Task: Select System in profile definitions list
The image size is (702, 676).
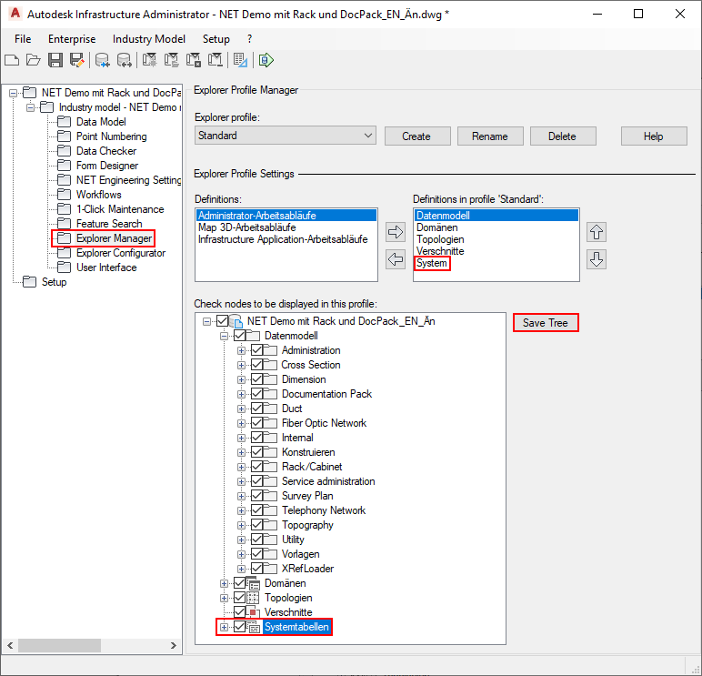Action: (x=432, y=263)
